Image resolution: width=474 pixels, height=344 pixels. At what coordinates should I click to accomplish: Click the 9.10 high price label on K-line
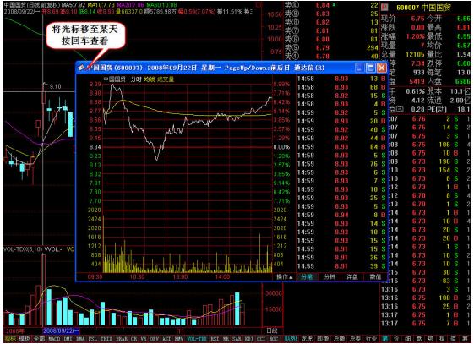pyautogui.click(x=55, y=86)
